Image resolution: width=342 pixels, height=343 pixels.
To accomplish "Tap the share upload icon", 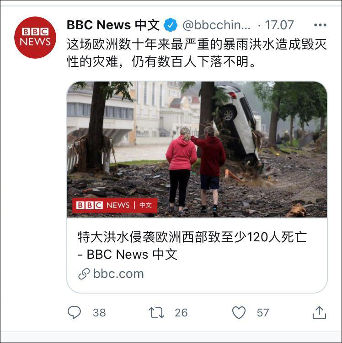I will [319, 312].
